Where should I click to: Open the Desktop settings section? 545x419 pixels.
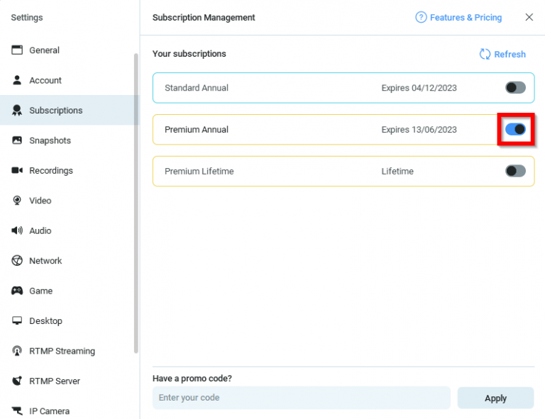click(45, 321)
